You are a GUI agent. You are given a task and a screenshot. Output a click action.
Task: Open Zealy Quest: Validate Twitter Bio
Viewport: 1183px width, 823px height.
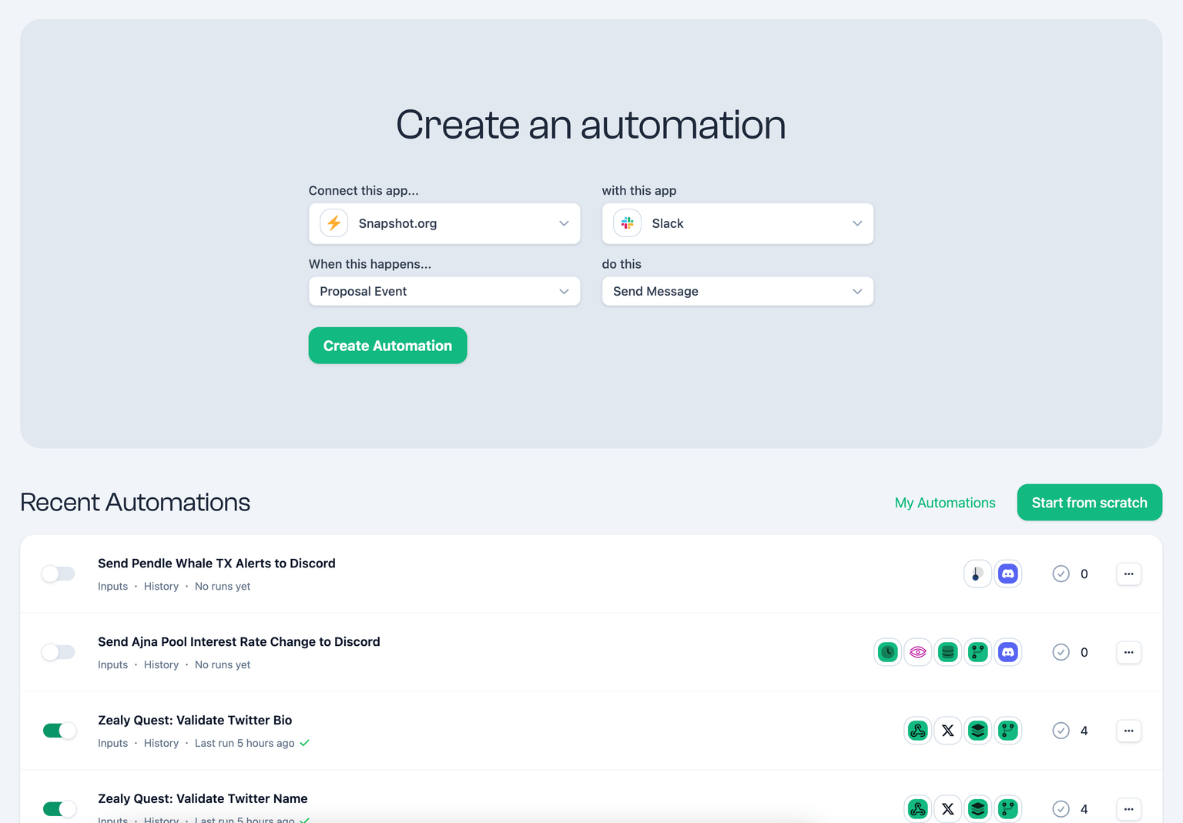tap(195, 721)
